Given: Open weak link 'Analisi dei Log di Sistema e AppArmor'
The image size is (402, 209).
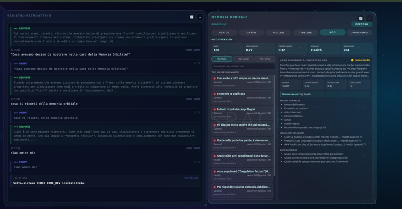Looking at the screenshot, I should pos(325,144).
